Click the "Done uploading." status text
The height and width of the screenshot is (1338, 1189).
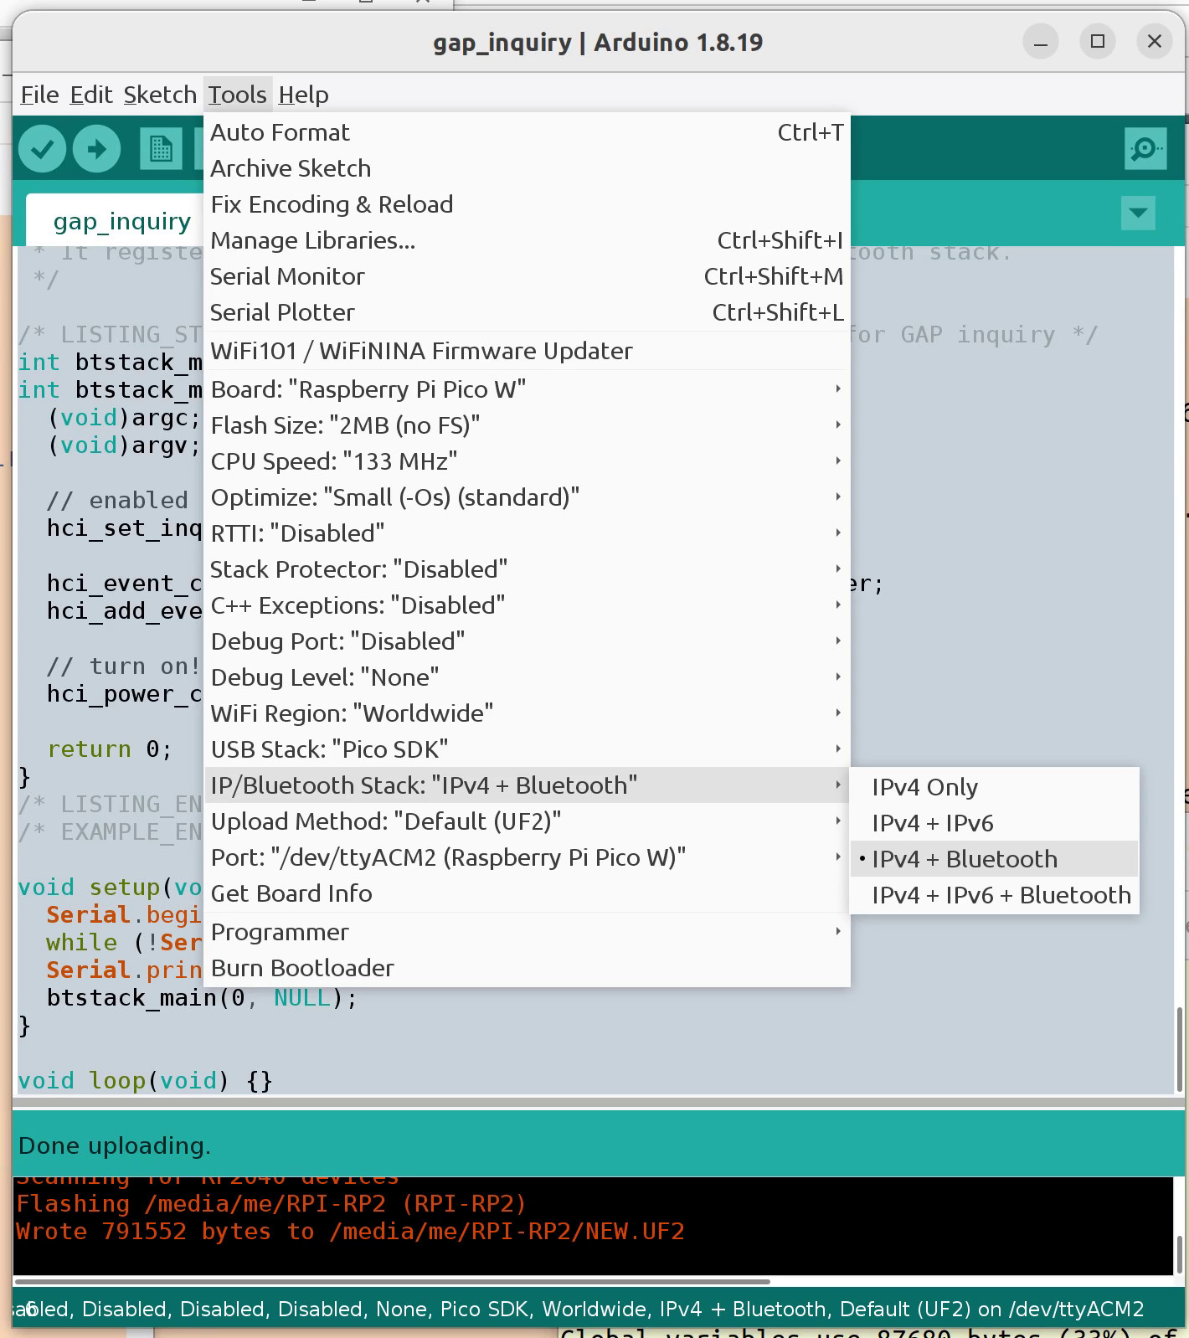point(115,1145)
